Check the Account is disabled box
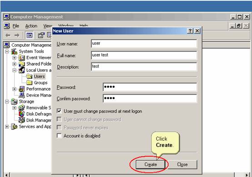252x177 pixels. pyautogui.click(x=59, y=136)
